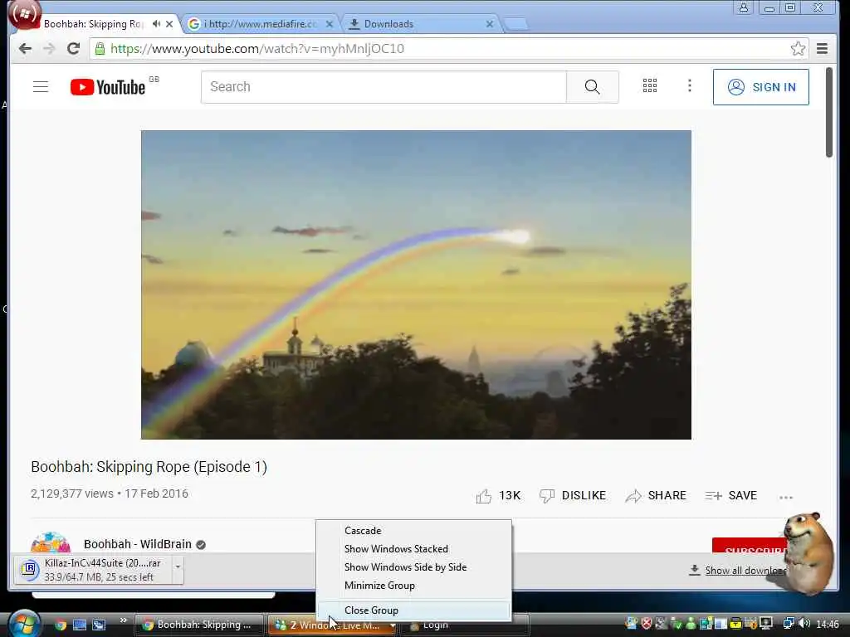
Task: Open the Windows Start orb
Action: pos(24,624)
